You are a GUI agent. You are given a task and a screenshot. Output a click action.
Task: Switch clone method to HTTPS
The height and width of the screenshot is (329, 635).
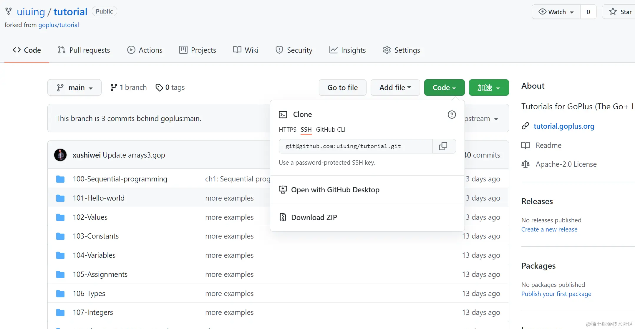point(287,130)
